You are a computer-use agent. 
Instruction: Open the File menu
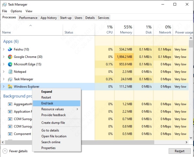click(5, 11)
